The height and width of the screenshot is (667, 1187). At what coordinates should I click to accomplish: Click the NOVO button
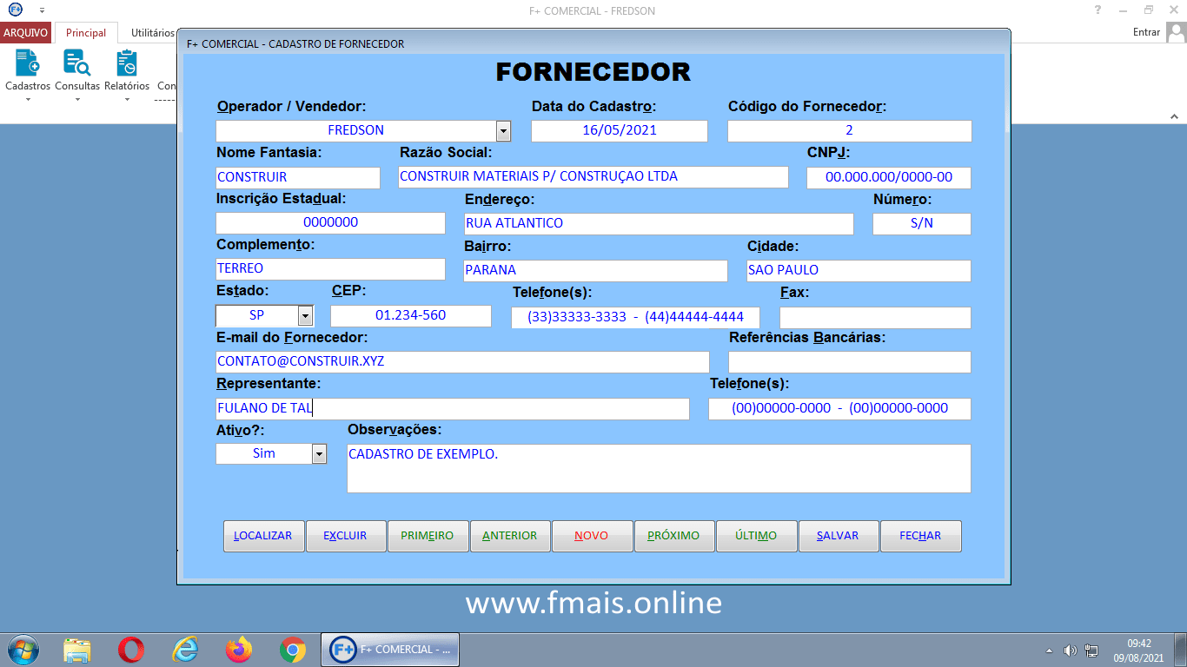[592, 536]
